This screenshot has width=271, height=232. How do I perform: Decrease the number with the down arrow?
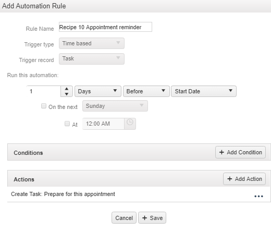67,94
